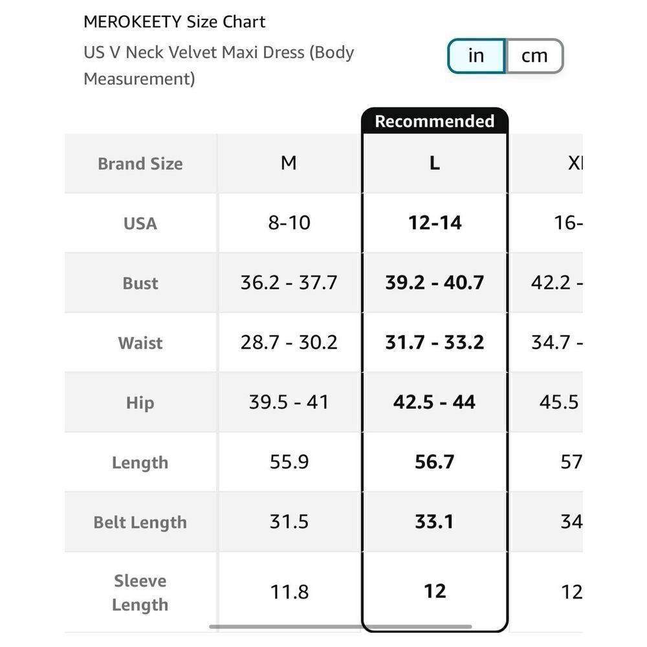Click the USA row label
This screenshot has height=647, width=647.
(x=140, y=224)
